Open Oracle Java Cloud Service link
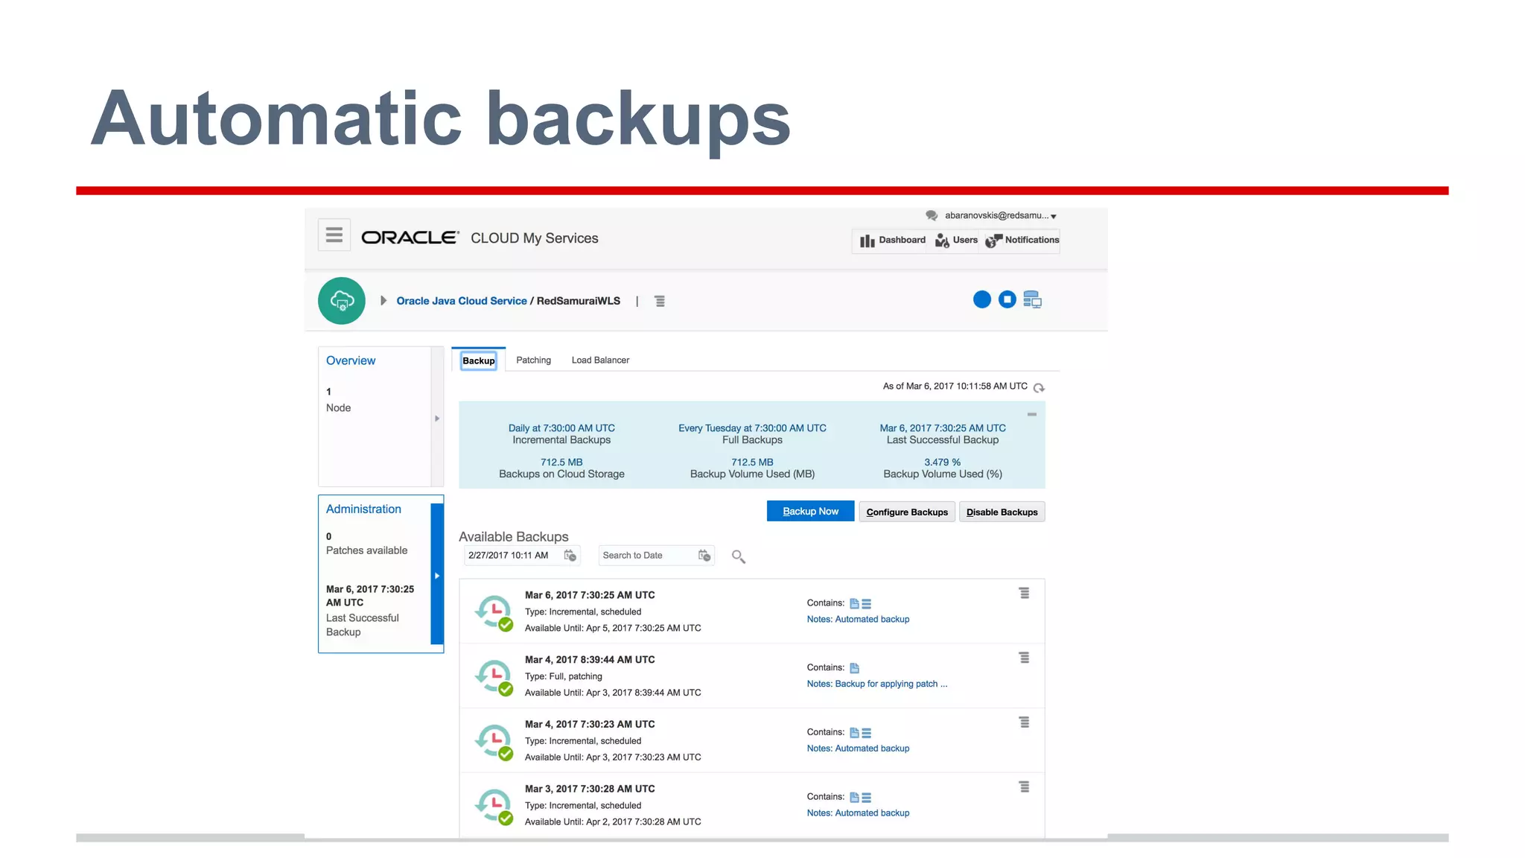This screenshot has height=858, width=1525. click(461, 301)
